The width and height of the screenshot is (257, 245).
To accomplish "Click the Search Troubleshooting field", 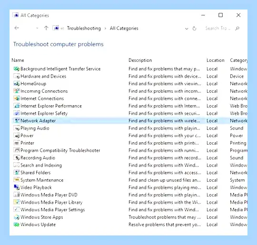I will coord(217,29).
